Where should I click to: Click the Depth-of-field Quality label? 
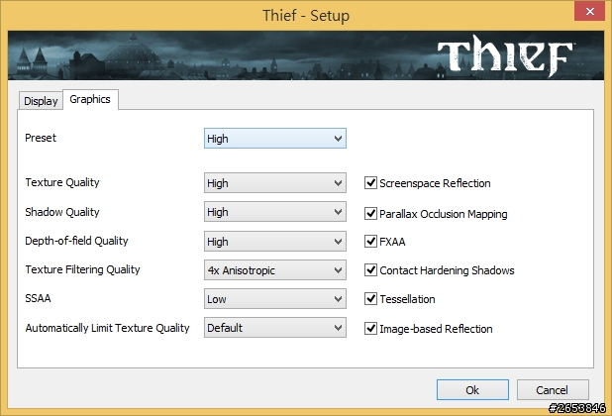click(x=76, y=241)
